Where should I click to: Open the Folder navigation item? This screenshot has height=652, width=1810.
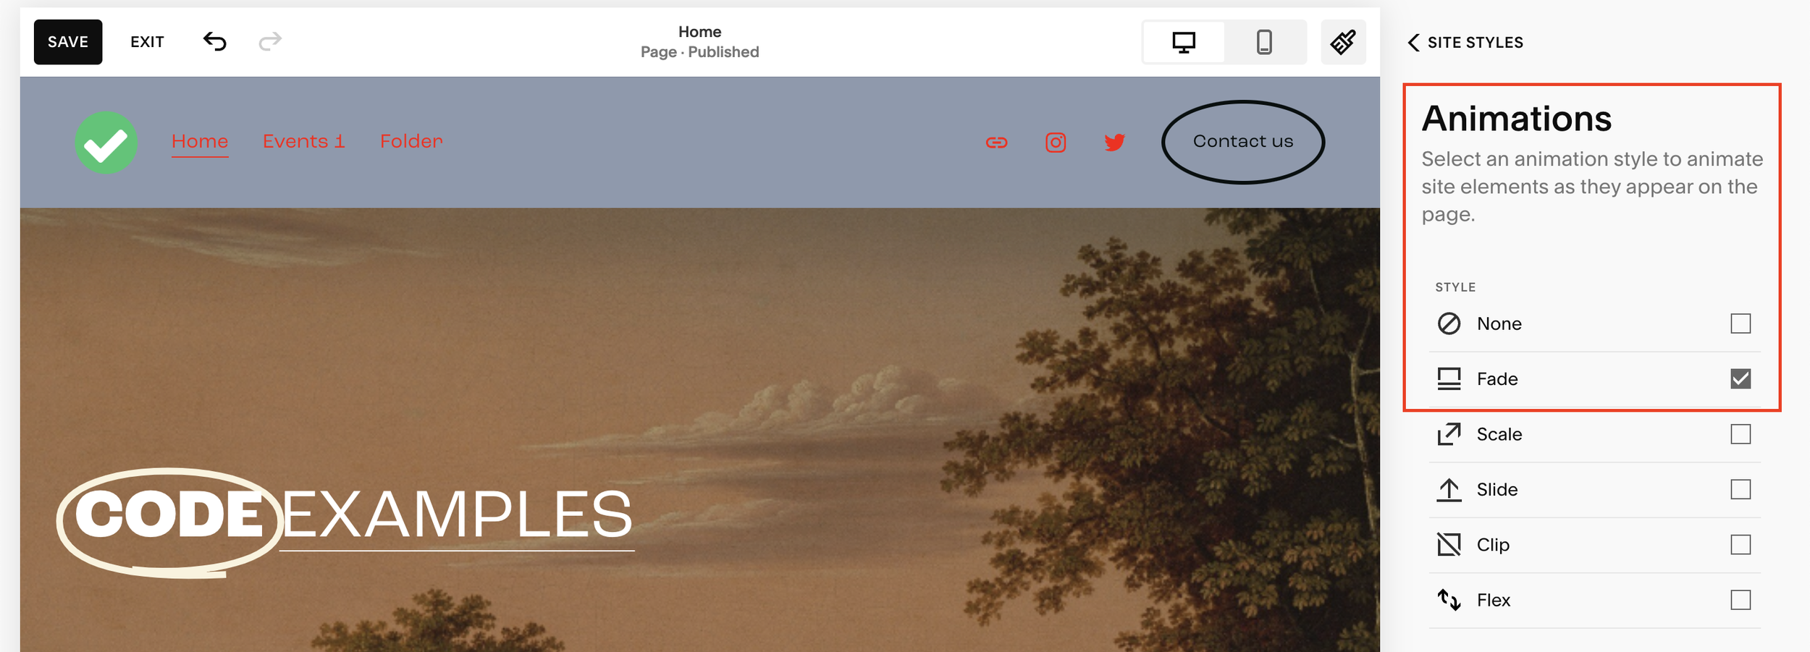click(411, 141)
